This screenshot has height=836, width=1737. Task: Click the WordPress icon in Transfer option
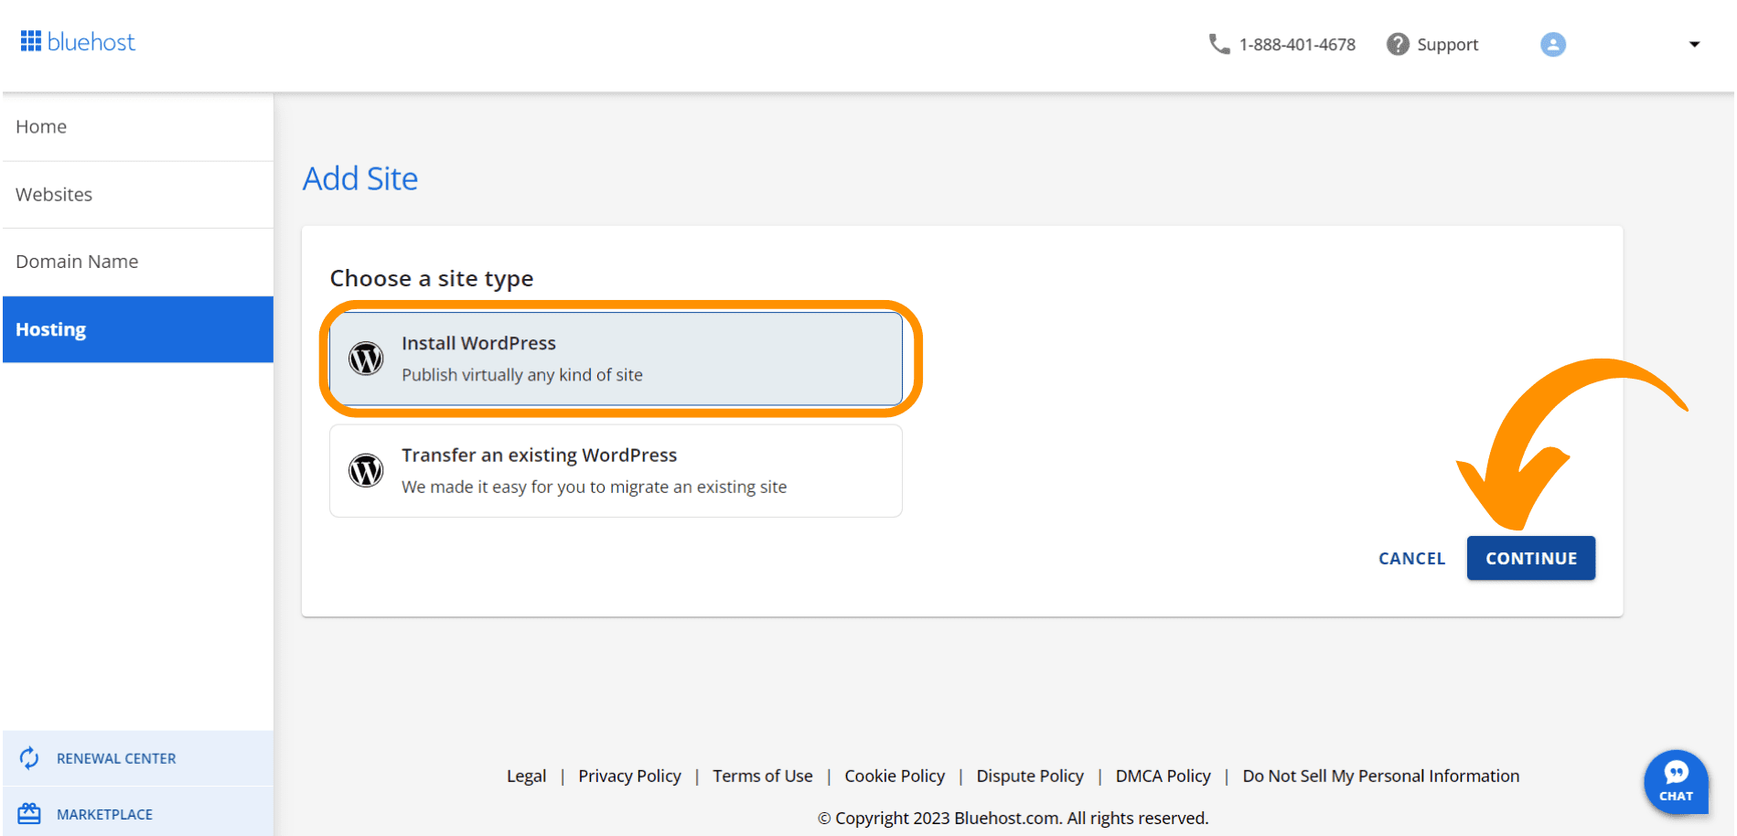point(366,470)
